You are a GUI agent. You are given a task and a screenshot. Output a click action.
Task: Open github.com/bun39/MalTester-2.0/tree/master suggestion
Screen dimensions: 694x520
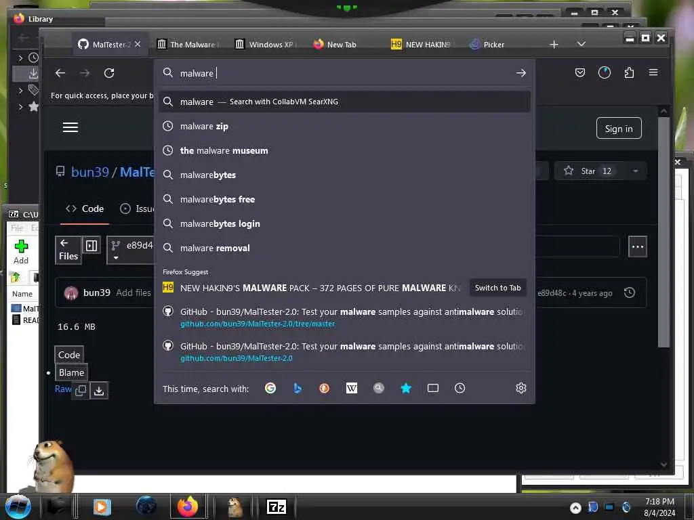tap(344, 317)
